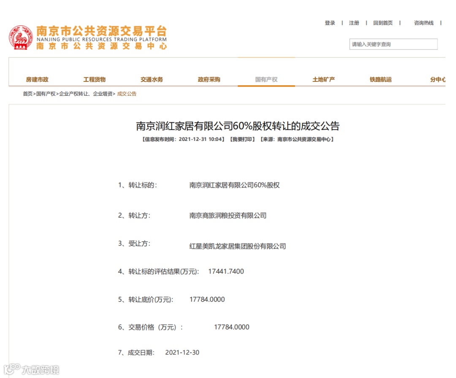Click the label 2、转让方
Image resolution: width=456 pixels, height=378 pixels.
coord(134,216)
